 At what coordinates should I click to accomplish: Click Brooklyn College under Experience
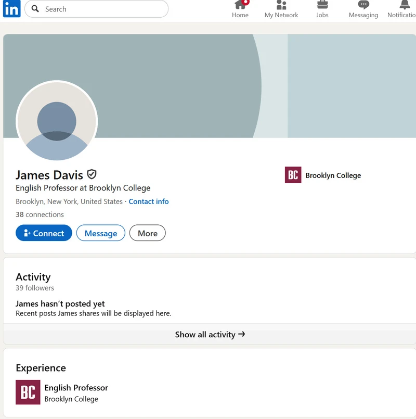coord(71,399)
